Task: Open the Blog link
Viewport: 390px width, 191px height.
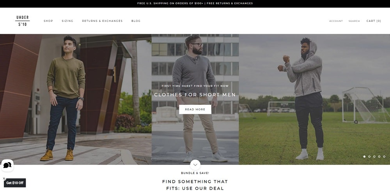Action: (x=136, y=21)
